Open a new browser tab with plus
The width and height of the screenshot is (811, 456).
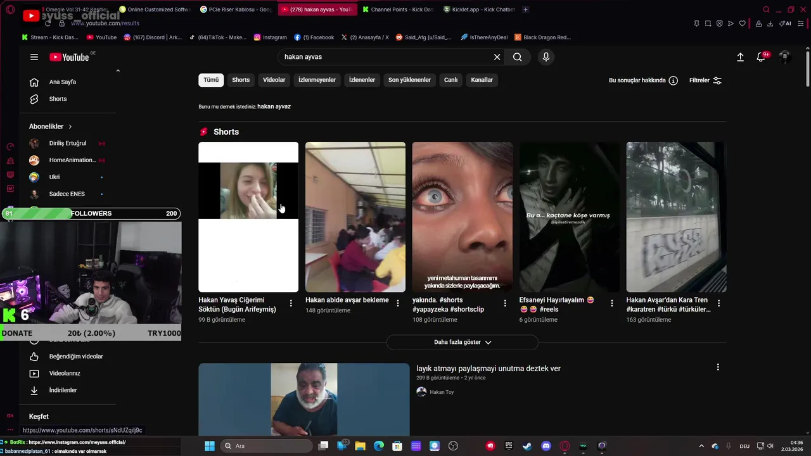[525, 9]
